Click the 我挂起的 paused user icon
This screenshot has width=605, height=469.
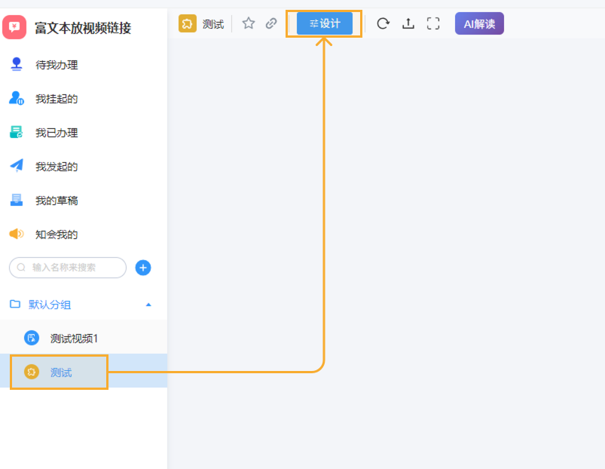point(17,98)
